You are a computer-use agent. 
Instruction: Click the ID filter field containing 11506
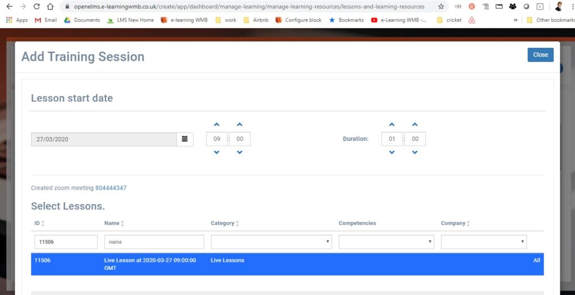(66, 242)
